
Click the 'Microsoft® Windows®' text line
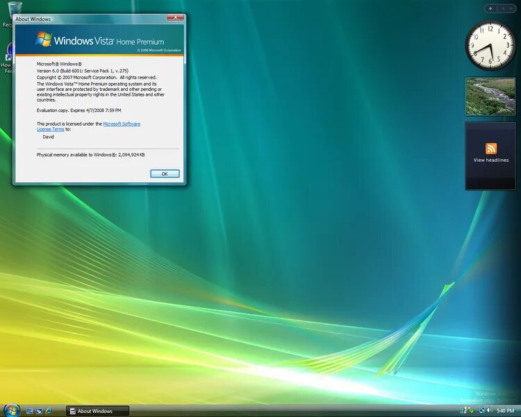pos(59,64)
